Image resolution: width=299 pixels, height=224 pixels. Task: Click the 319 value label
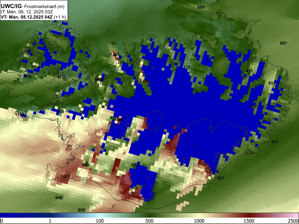click(186, 67)
